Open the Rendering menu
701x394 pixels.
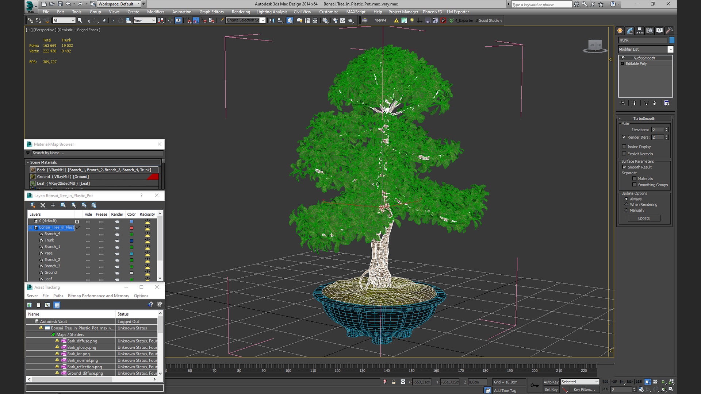click(x=241, y=12)
